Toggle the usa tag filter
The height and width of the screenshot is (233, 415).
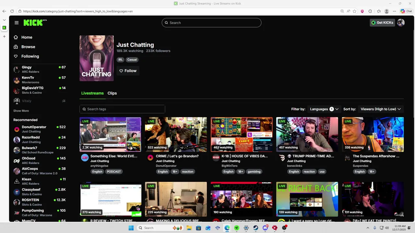click(322, 172)
